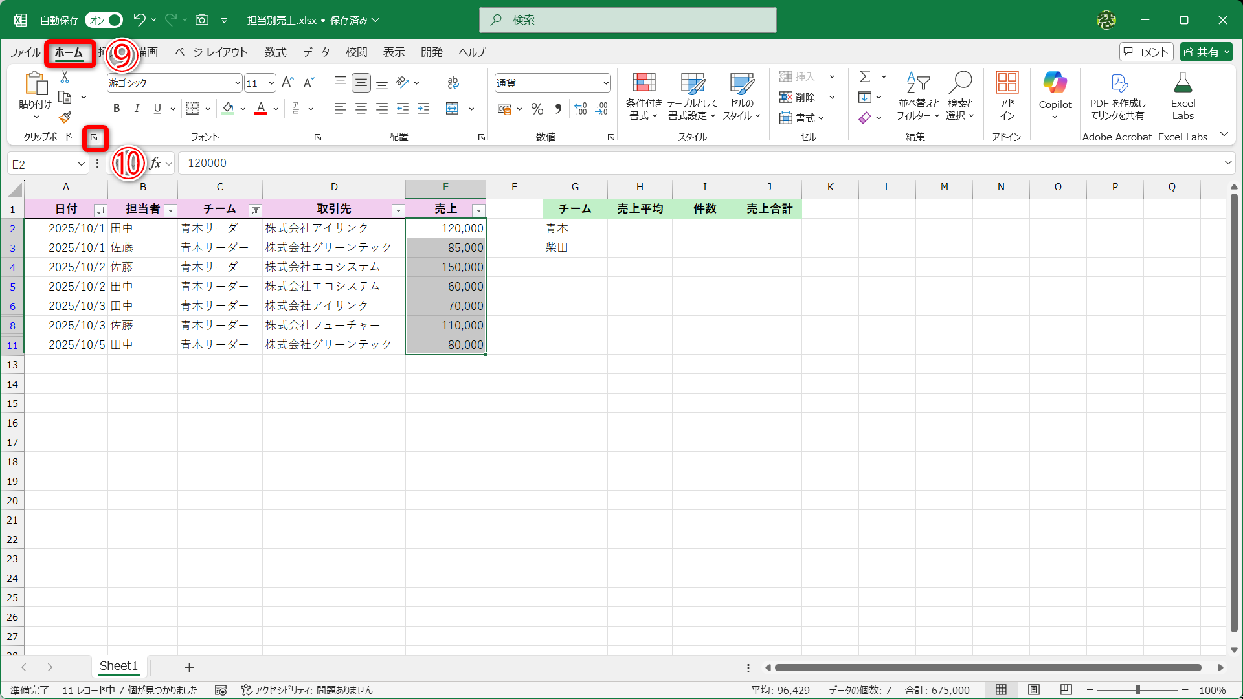This screenshot has height=699, width=1243.
Task: Open the number format 通貨 dropdown
Action: [x=605, y=83]
